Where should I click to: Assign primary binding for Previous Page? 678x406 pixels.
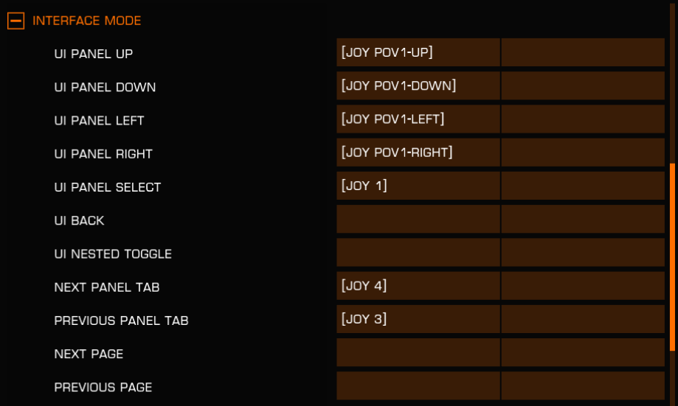click(418, 385)
